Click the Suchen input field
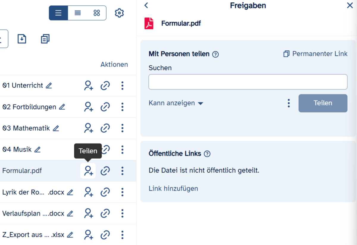357x245 pixels. 248,82
